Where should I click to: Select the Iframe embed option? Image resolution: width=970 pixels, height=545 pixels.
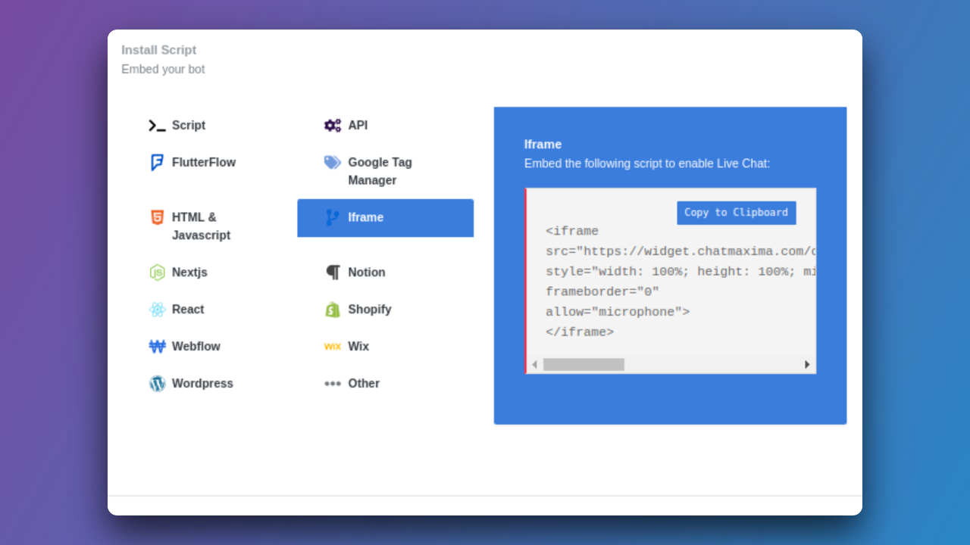pos(385,218)
